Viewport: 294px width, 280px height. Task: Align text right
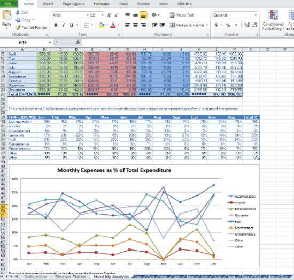pos(143,25)
